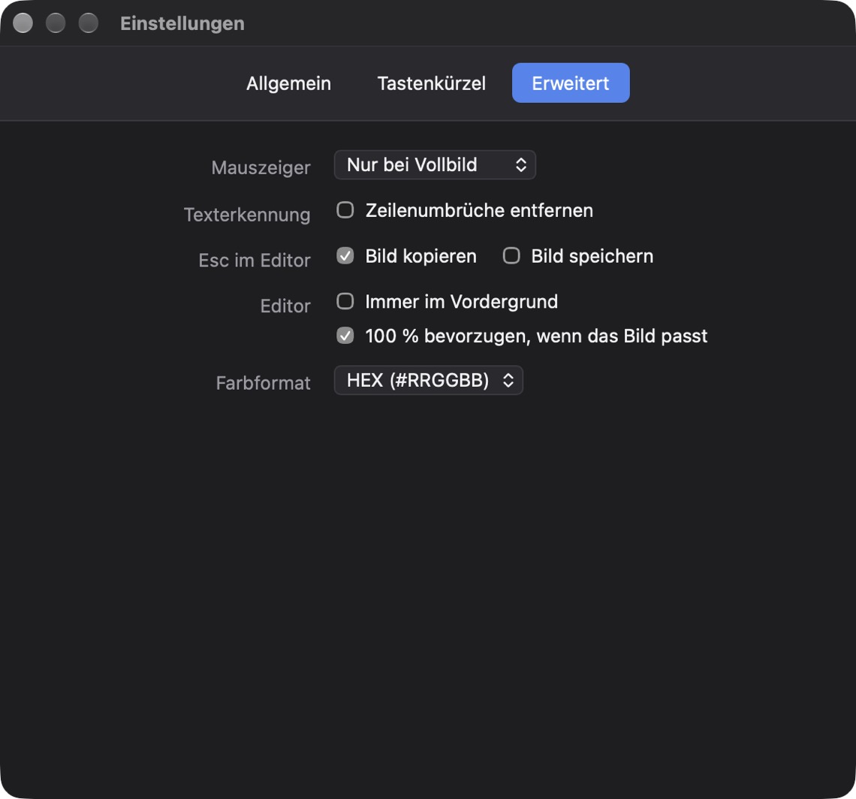The image size is (856, 799).
Task: Click the 'Editor' label text
Action: pos(285,306)
